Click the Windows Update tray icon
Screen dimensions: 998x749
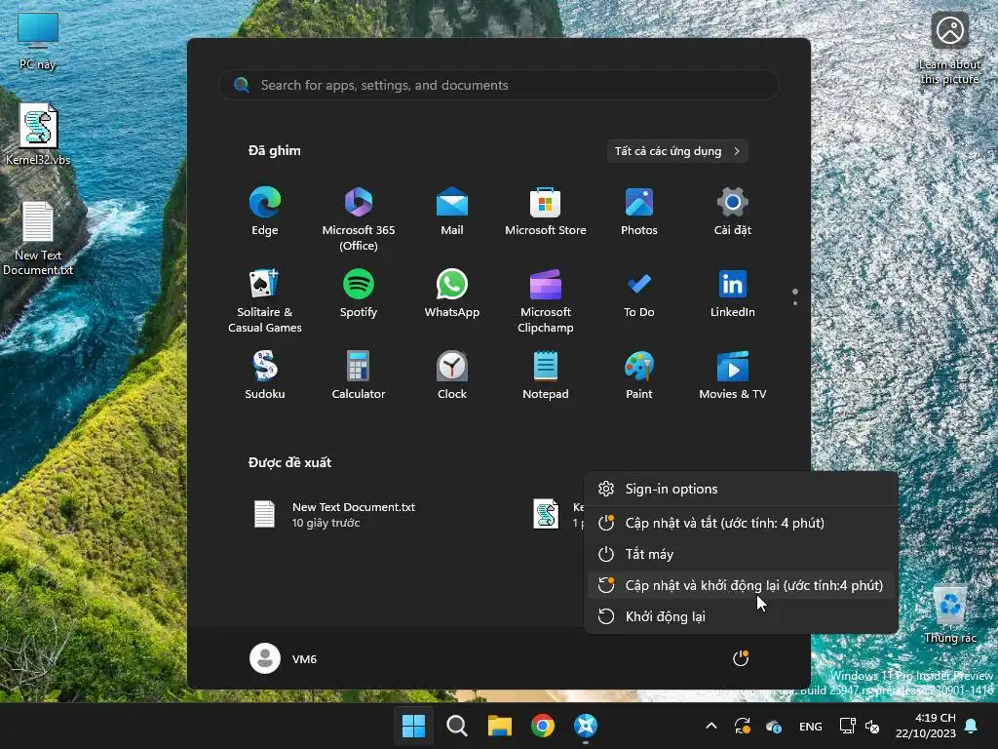tap(742, 726)
